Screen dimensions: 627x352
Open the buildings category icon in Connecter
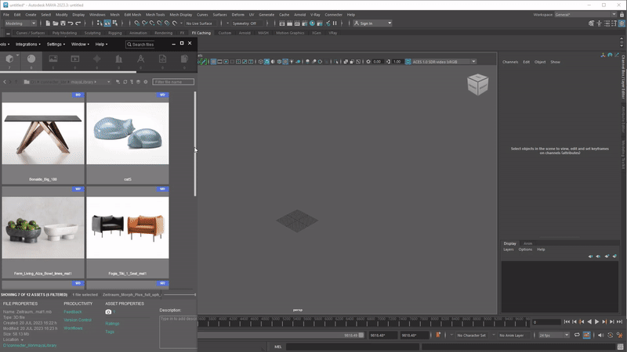[x=119, y=59]
